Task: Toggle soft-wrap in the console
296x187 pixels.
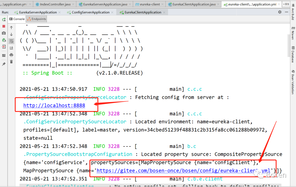Action: [x=11, y=41]
